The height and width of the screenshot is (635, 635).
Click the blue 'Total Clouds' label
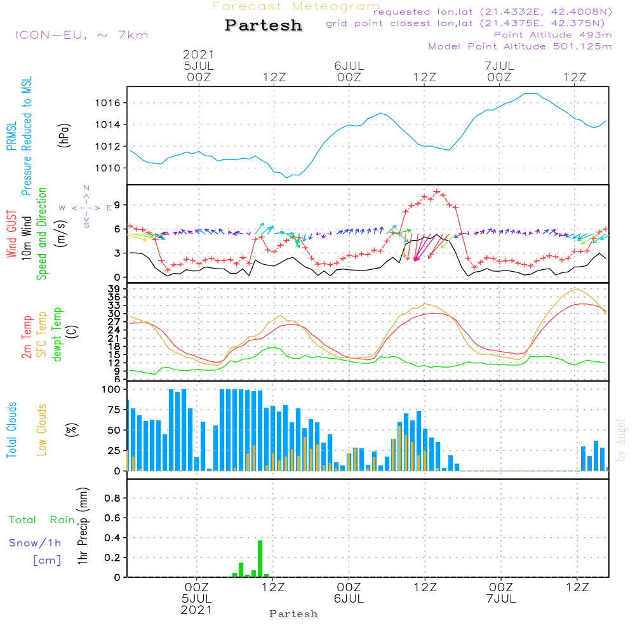point(11,430)
